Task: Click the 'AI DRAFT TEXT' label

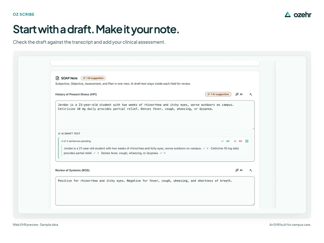Action: pos(71,134)
